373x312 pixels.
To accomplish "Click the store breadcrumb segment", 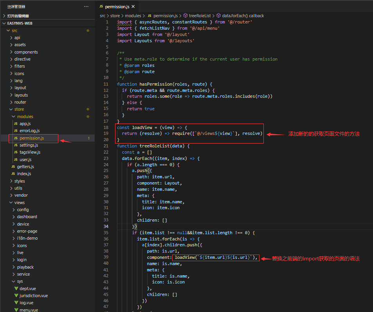I will tap(115, 16).
